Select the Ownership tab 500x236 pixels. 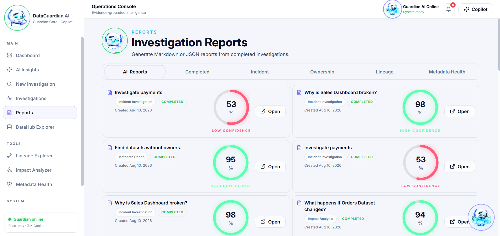point(322,72)
